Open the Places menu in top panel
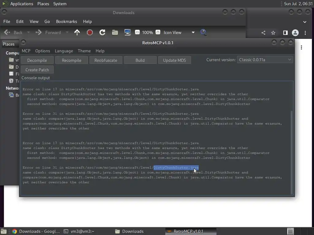Screen dimensions: 314x235 pos(43,4)
